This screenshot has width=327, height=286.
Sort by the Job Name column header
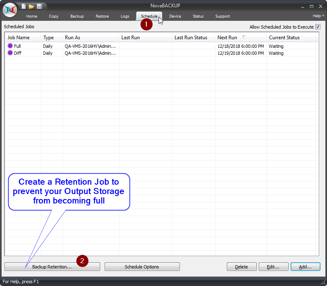[x=23, y=38]
